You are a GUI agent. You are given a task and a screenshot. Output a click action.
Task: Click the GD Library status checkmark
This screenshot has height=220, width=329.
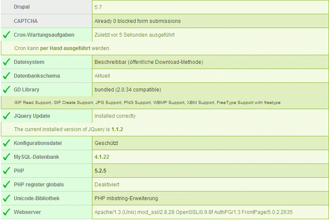point(7,90)
